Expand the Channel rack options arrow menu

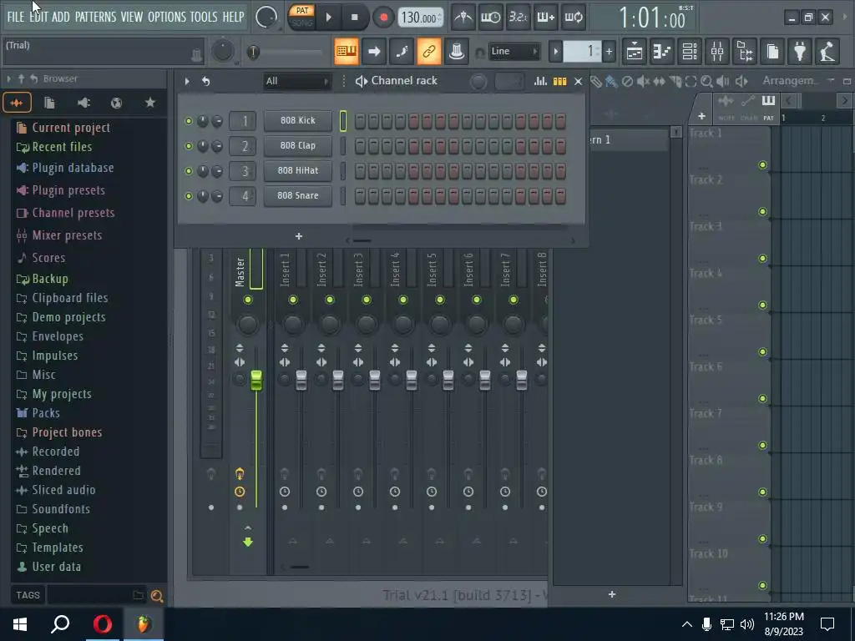pyautogui.click(x=187, y=81)
